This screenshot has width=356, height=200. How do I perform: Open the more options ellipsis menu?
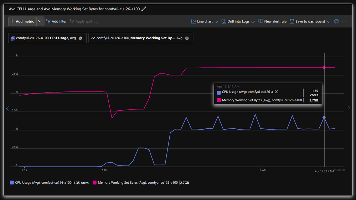pyautogui.click(x=344, y=21)
